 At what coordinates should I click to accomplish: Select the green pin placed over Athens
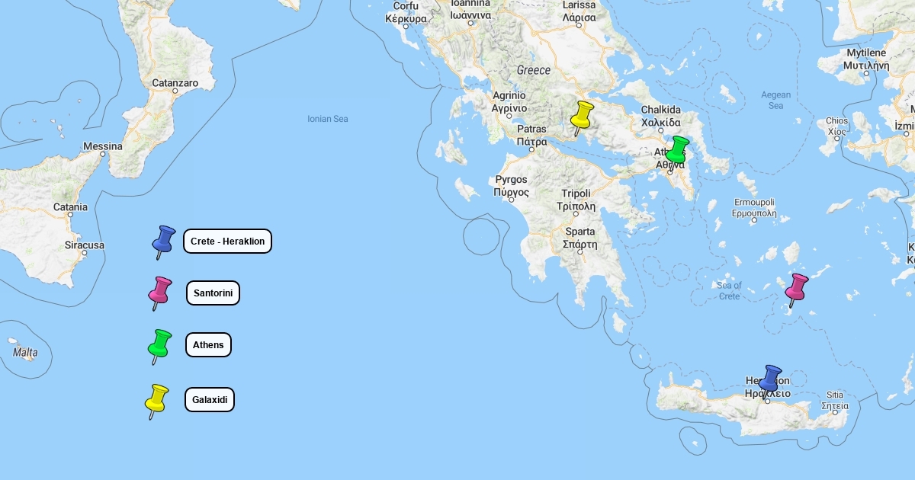click(677, 149)
